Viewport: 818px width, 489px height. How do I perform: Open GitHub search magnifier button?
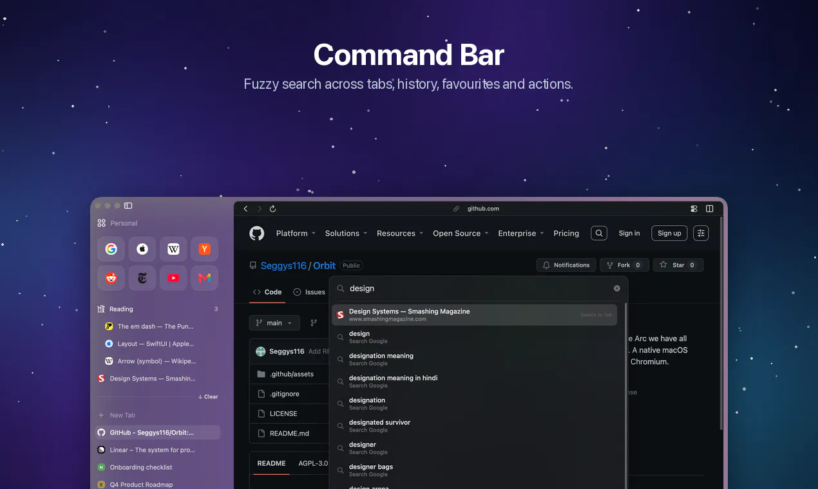[x=599, y=233]
